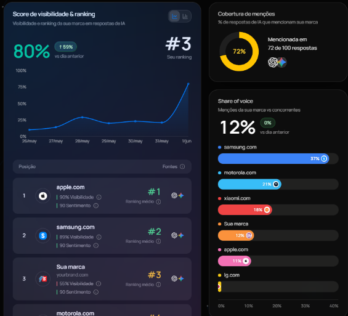Show info for Sua marca Ranking médio
Image resolution: width=348 pixels, height=316 pixels.
tap(158, 285)
